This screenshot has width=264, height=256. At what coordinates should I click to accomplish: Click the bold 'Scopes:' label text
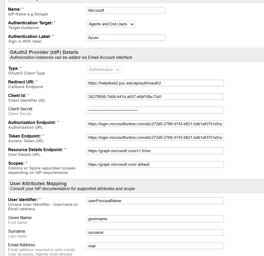[x=16, y=163]
